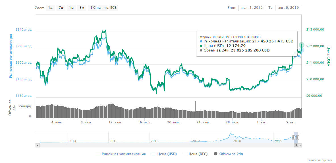
Task: Set zoom to 1д
Action: click(50, 8)
